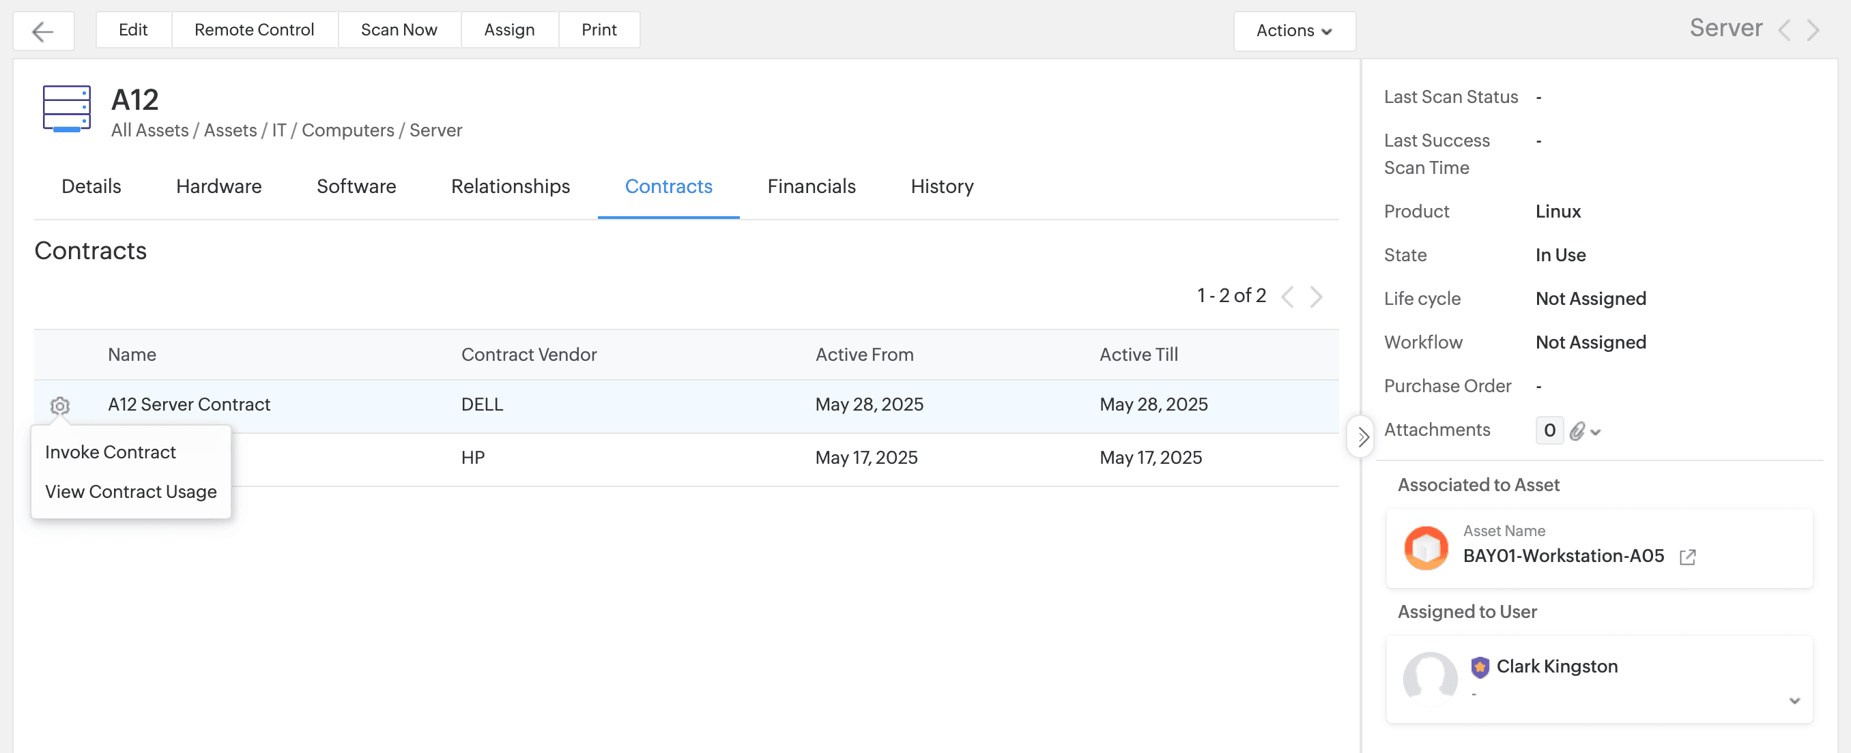
Task: Click the back arrow icon
Action: [x=43, y=31]
